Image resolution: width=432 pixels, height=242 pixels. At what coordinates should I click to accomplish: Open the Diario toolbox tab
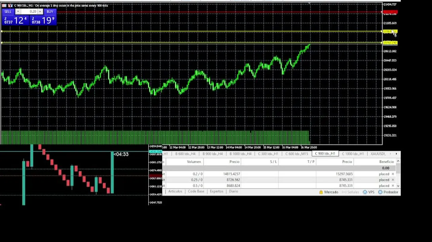click(x=233, y=192)
